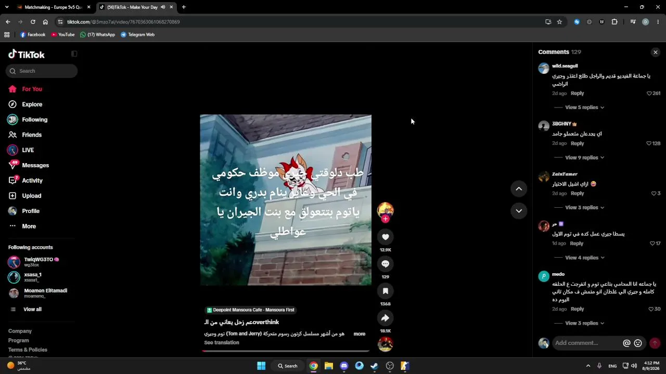Click the TikTok logo
Viewport: 666px width, 374px height.
pos(27,55)
